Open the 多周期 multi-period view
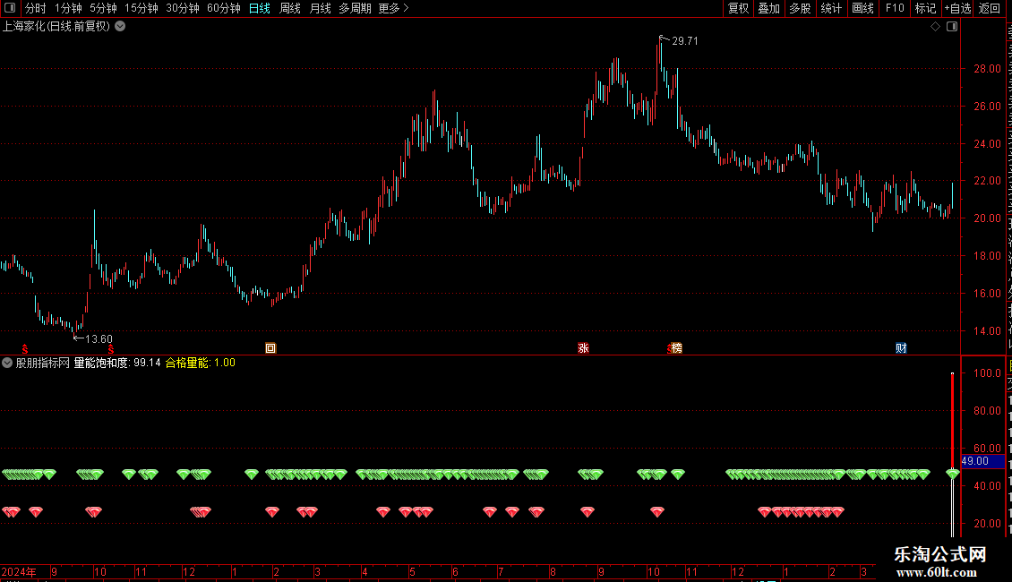The height and width of the screenshot is (582, 1012). (x=355, y=8)
